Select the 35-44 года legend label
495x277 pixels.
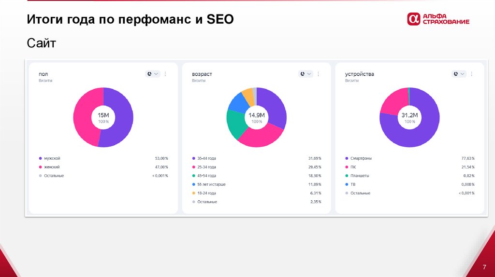point(207,158)
